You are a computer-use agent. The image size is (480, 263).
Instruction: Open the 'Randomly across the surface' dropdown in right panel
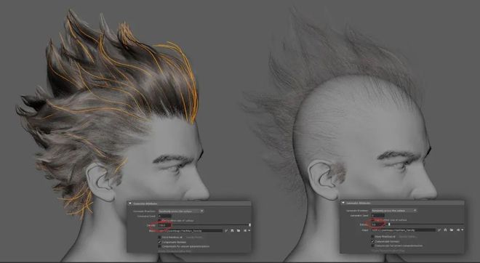[394, 211]
